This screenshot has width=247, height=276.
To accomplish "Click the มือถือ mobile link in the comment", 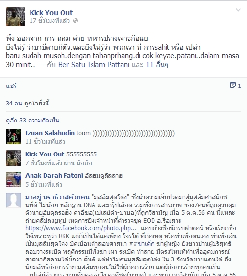I will point(84,163).
